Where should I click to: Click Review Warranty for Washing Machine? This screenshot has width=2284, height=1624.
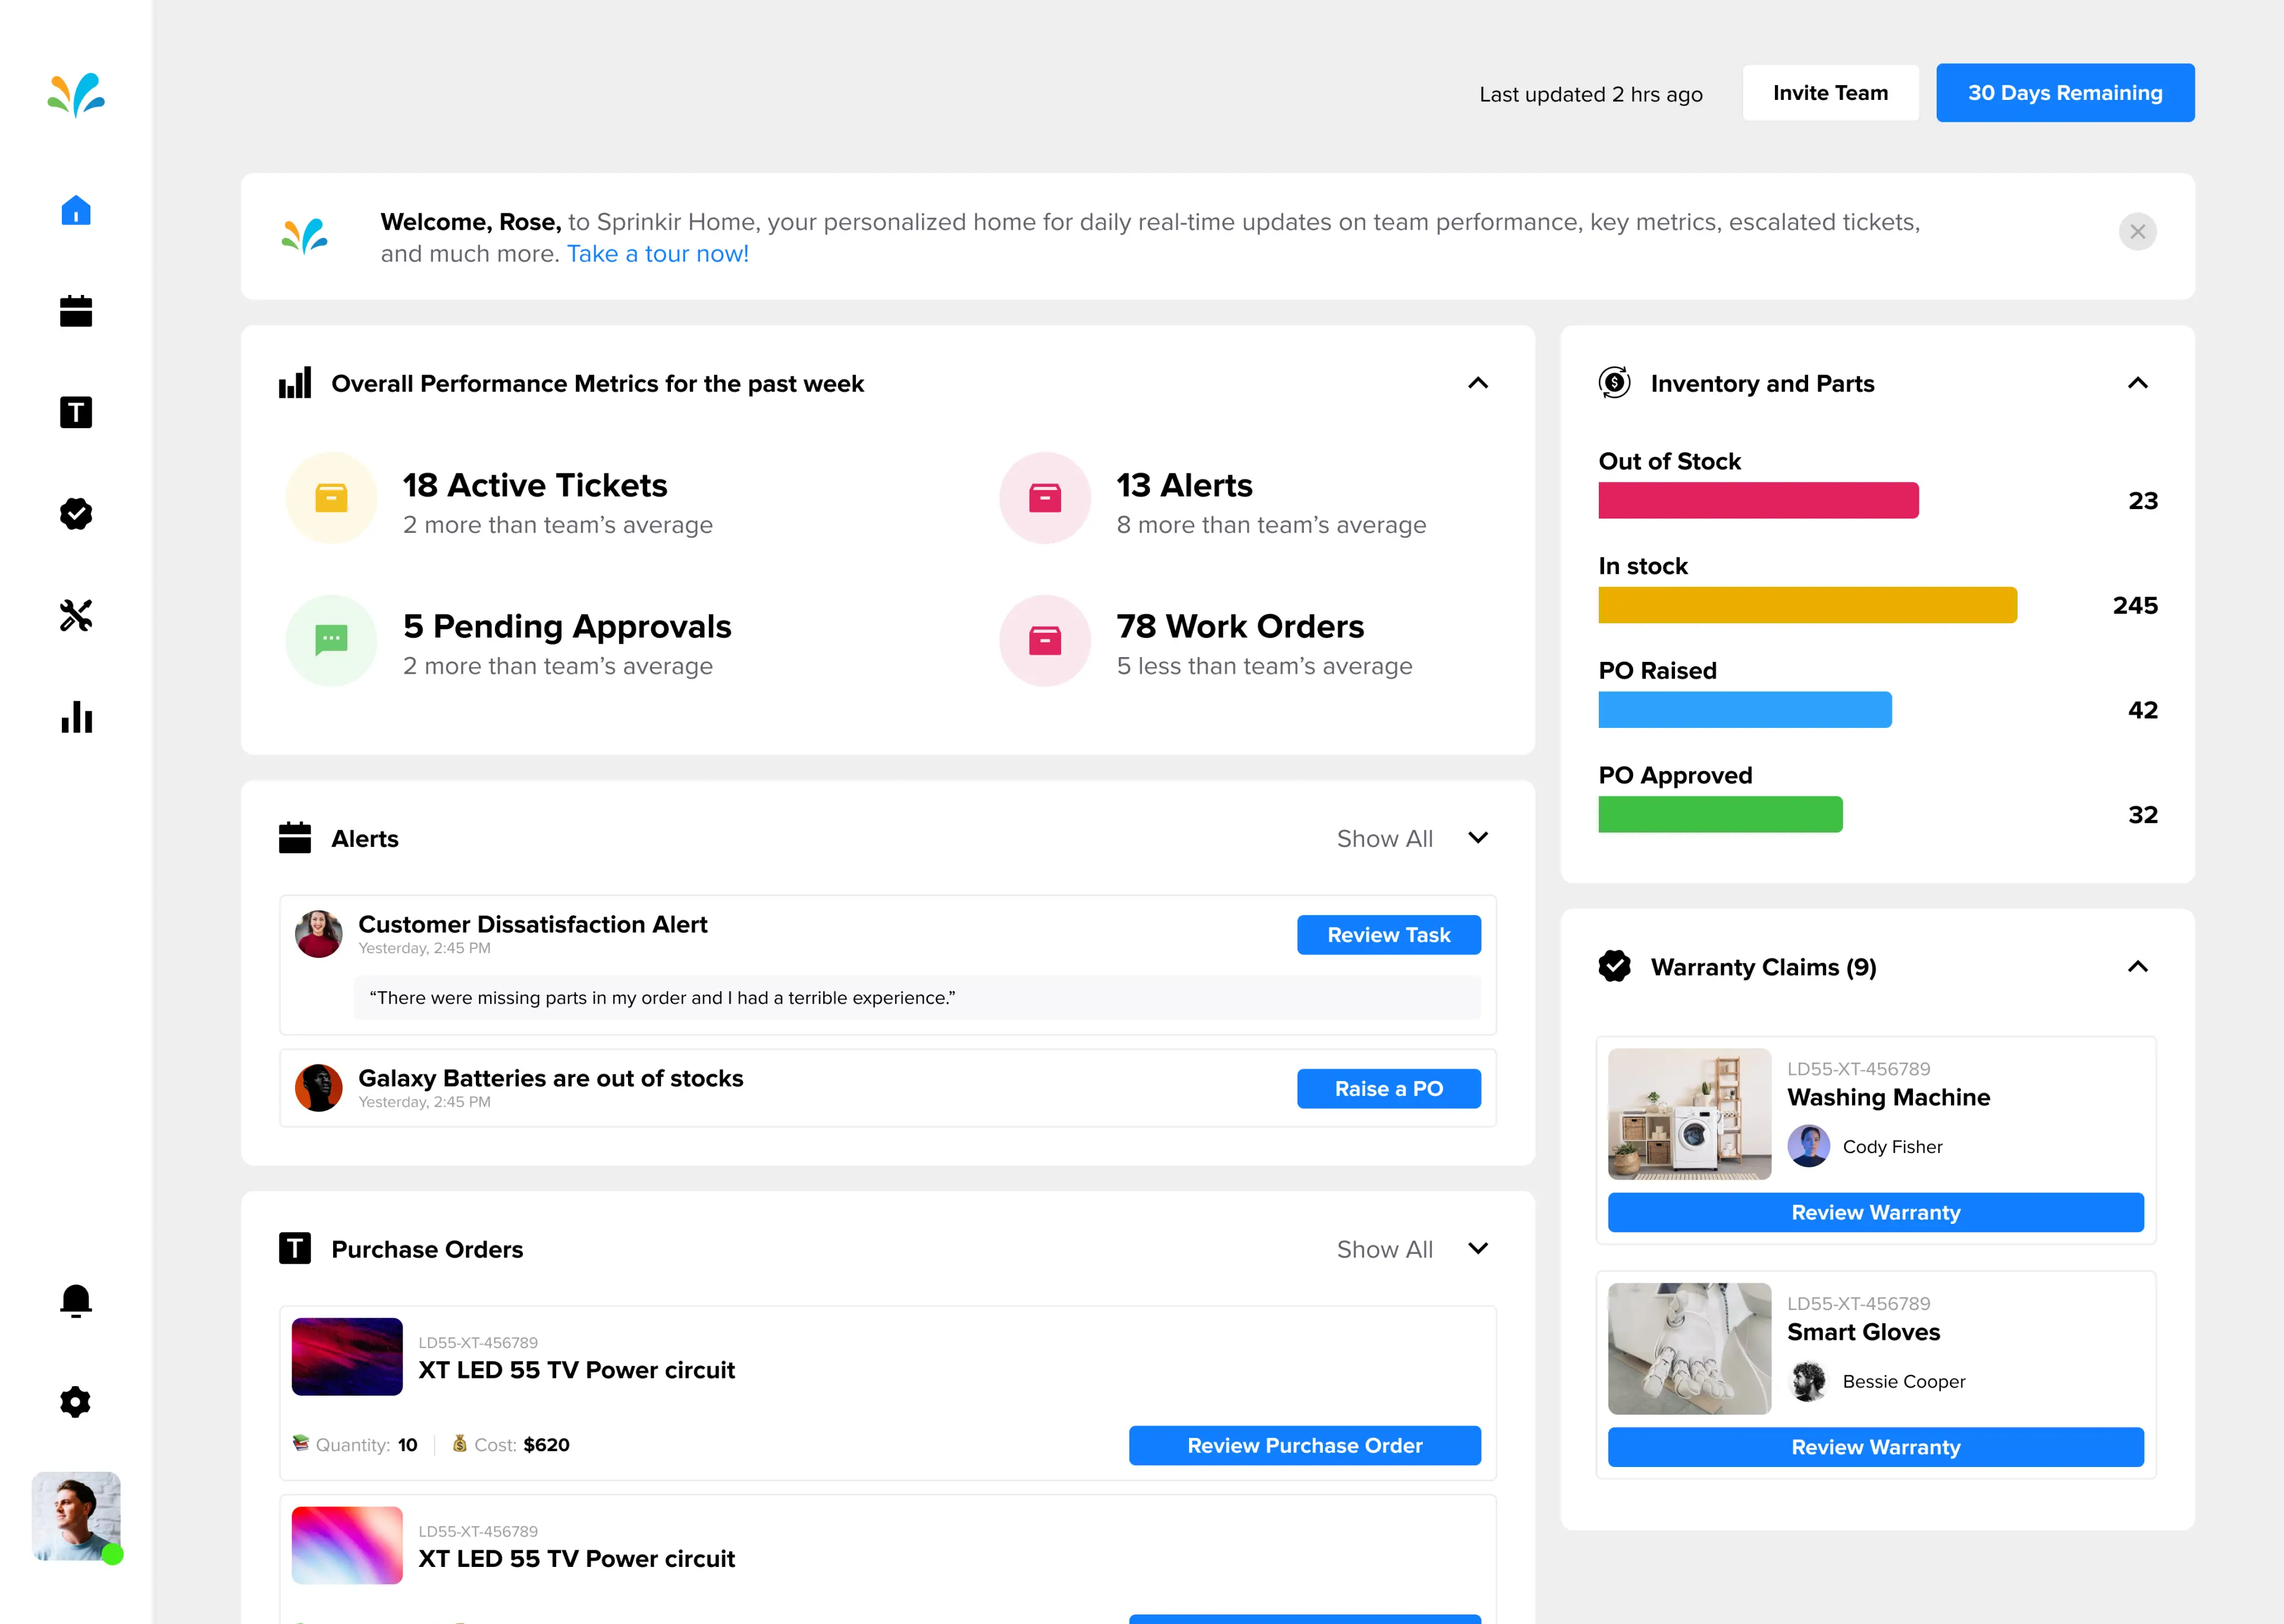pos(1876,1213)
